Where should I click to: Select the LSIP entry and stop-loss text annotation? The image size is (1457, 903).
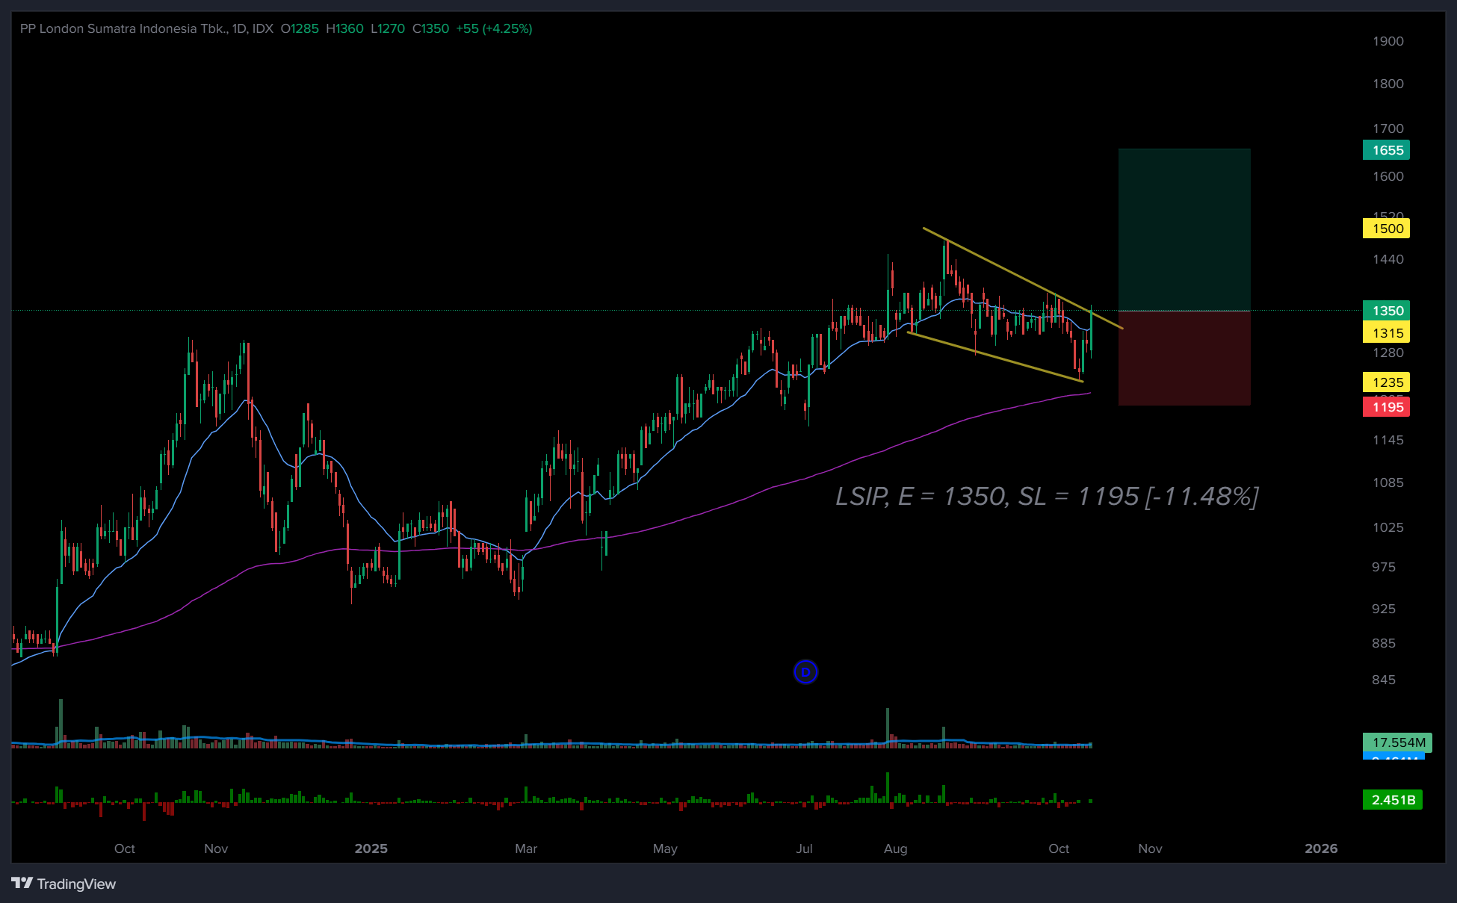click(x=1046, y=497)
